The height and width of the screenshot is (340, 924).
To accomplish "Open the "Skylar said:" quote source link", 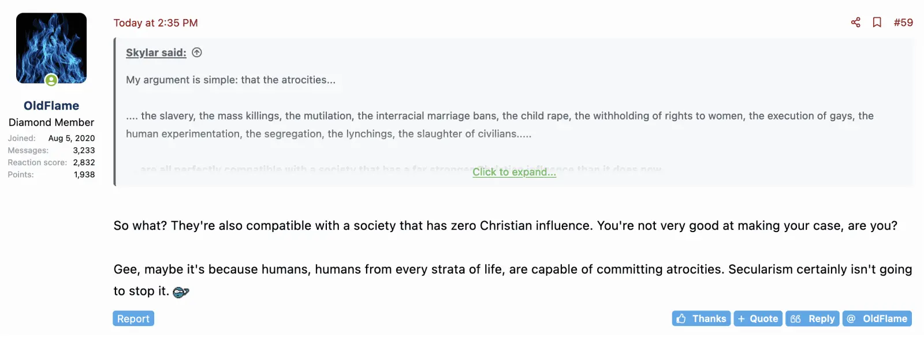I will pos(156,53).
